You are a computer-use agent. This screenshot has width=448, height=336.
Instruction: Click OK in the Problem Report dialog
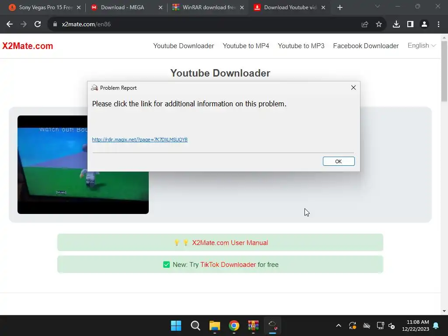tap(339, 161)
